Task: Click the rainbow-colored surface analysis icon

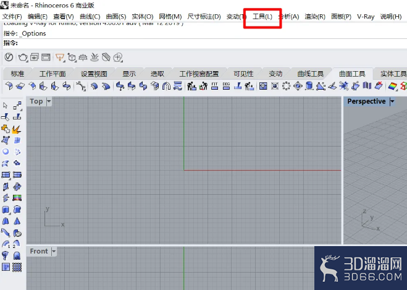Action: click(392, 86)
